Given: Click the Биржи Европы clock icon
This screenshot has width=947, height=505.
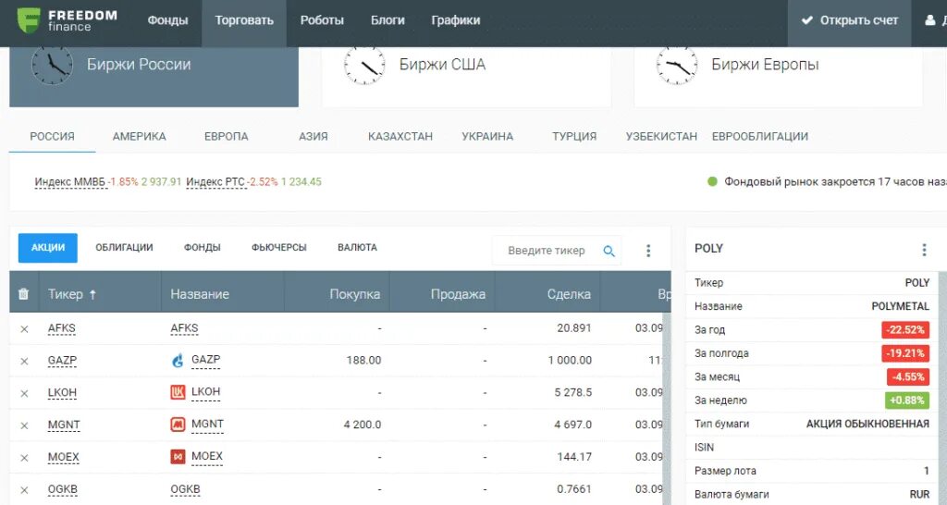Looking at the screenshot, I should 676,64.
